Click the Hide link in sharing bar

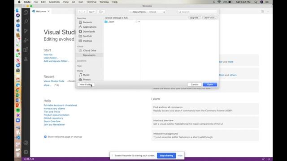[x=180, y=156]
